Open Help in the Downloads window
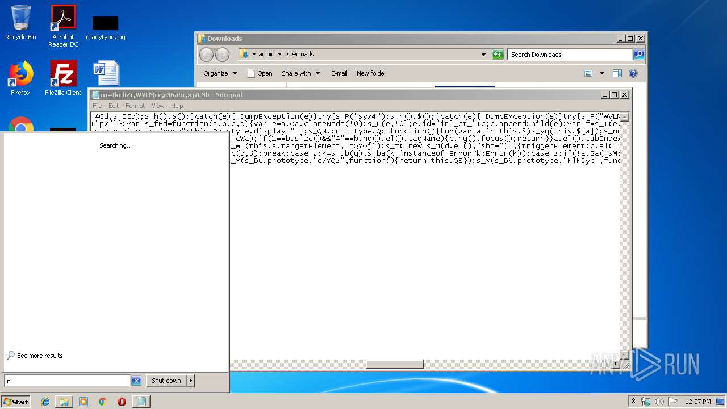727x409 pixels. pyautogui.click(x=633, y=73)
